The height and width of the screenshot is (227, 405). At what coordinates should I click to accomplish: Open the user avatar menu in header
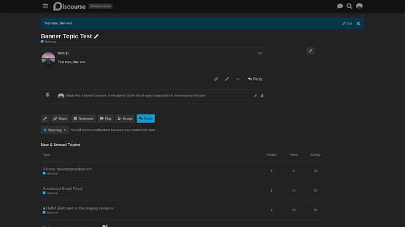click(359, 6)
